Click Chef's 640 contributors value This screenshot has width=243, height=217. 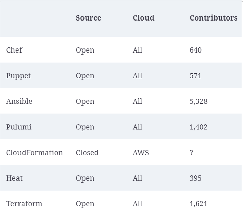click(195, 50)
